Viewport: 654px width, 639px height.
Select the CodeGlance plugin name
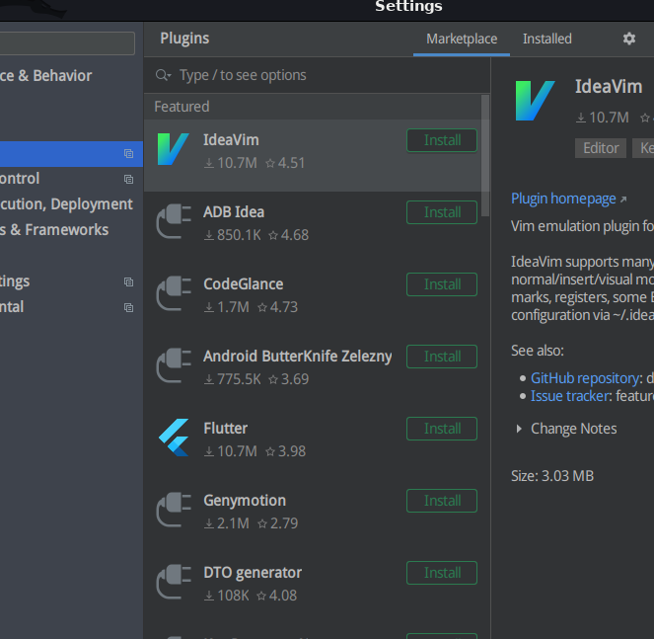[244, 284]
